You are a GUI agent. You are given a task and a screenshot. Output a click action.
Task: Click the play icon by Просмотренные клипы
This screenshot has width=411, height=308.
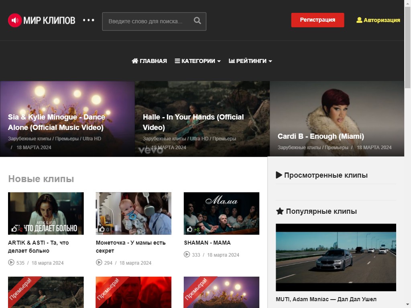[279, 175]
